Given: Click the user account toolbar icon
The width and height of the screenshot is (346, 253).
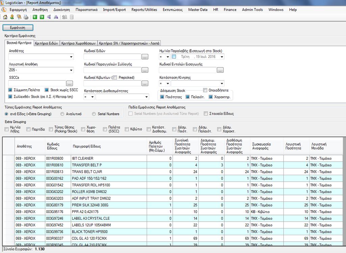Looking at the screenshot, I should [x=12, y=17].
